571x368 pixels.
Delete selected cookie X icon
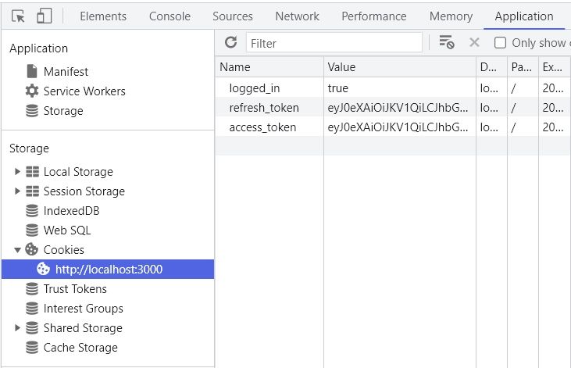(x=474, y=43)
